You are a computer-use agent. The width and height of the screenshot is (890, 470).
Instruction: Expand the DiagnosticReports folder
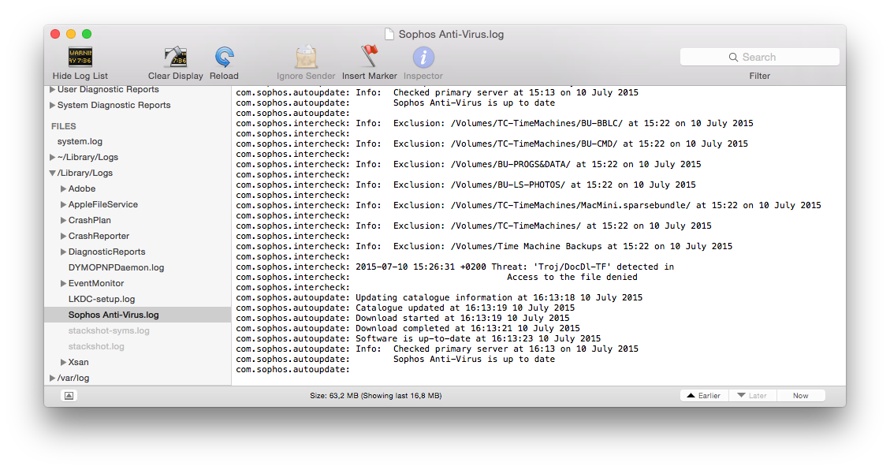(64, 252)
